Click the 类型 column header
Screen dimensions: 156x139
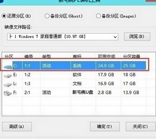(46, 56)
